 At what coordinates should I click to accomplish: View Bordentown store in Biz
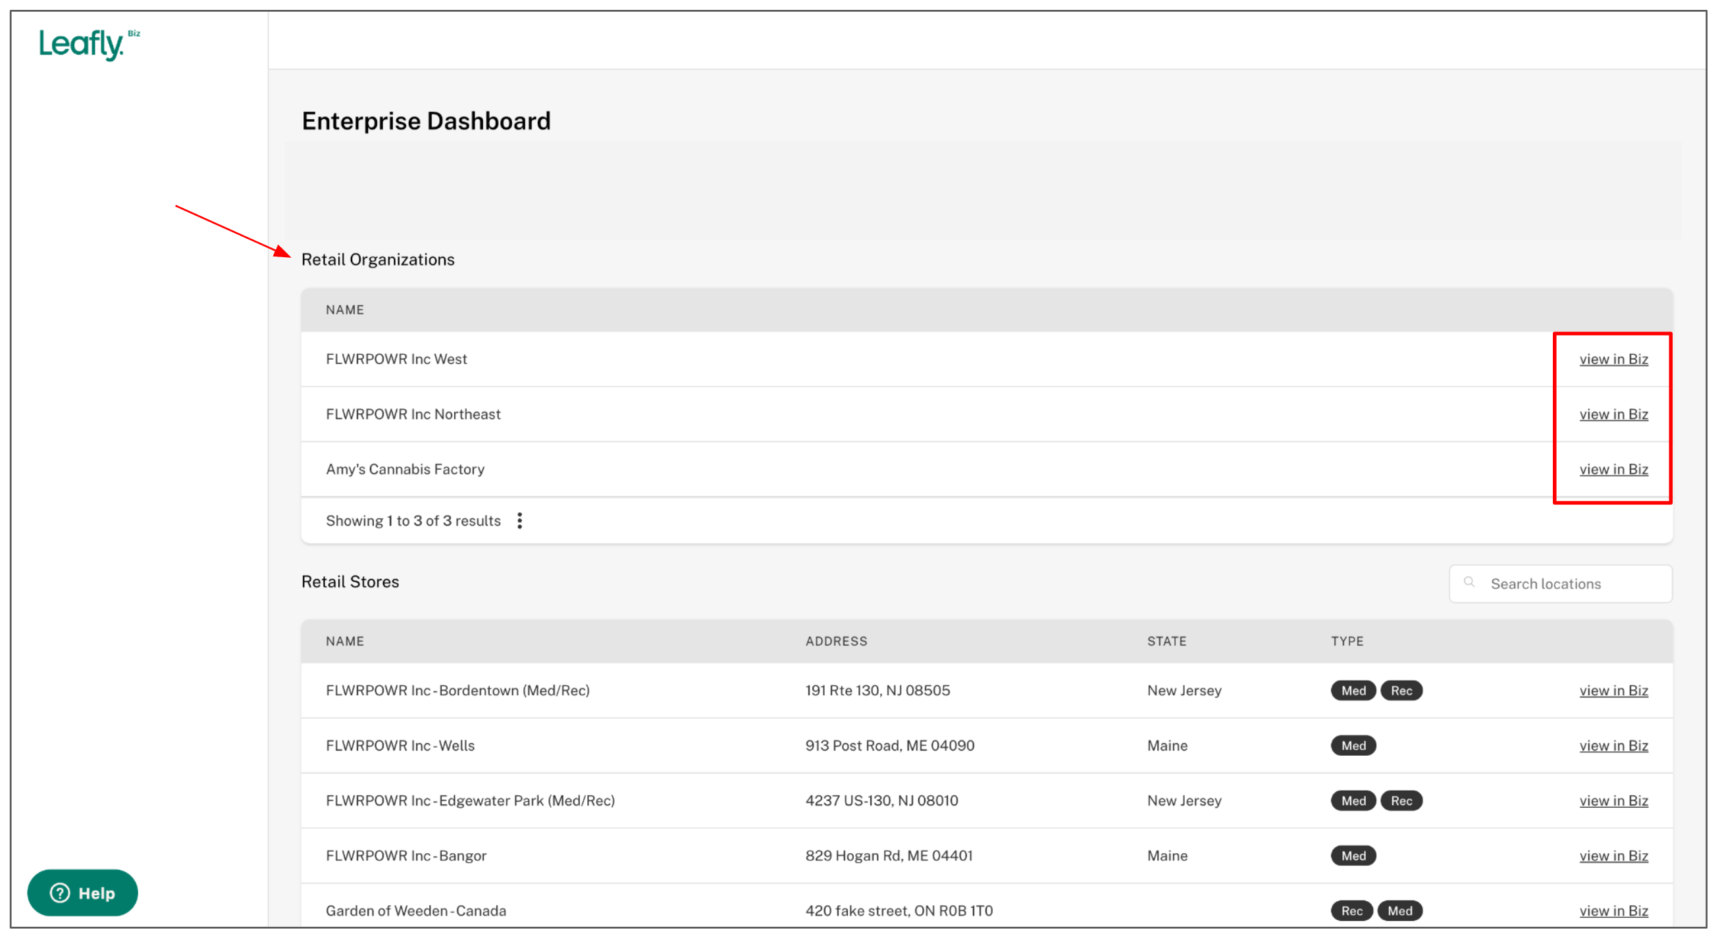pos(1612,691)
